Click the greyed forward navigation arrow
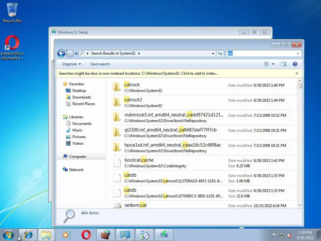 pos(70,53)
